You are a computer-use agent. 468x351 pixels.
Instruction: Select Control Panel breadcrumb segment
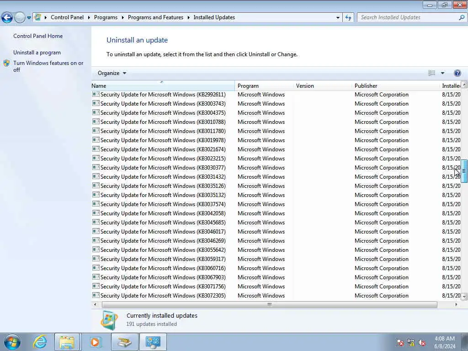(67, 17)
